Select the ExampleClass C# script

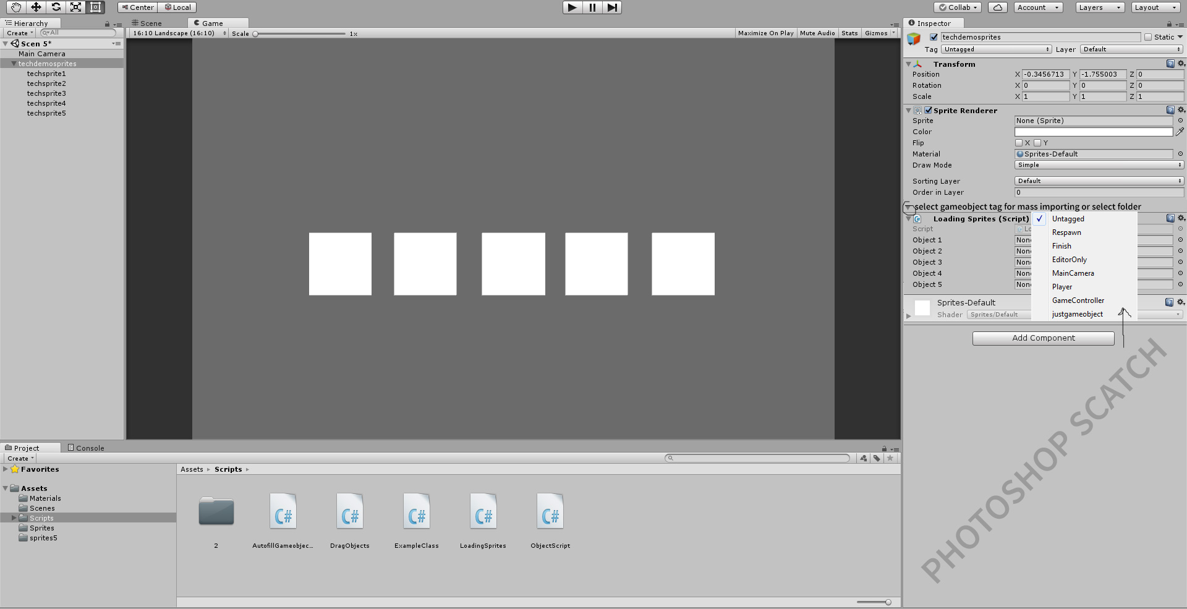(x=417, y=511)
